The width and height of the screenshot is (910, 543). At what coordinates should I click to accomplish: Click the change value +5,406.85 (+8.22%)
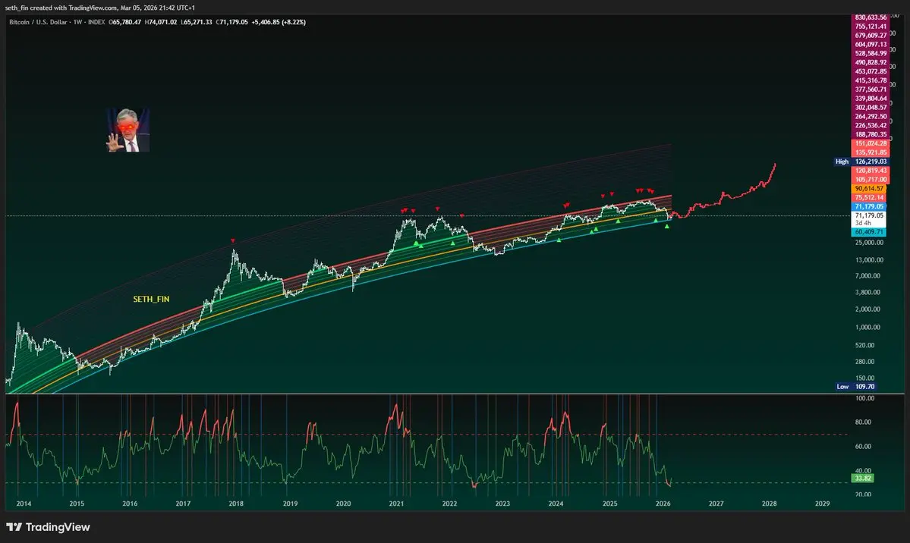pos(279,22)
